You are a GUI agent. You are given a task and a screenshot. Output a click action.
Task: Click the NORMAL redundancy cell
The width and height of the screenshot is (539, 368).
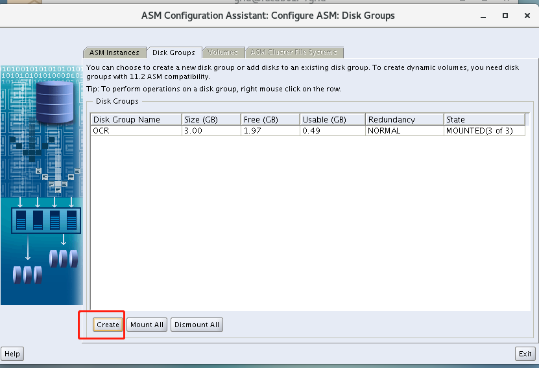tap(405, 131)
